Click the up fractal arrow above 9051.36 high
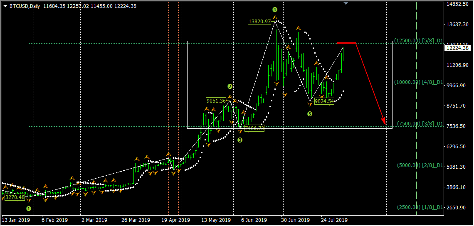 230,97
